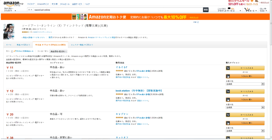Add the ¥ 12 offer to cart

pos(245,91)
